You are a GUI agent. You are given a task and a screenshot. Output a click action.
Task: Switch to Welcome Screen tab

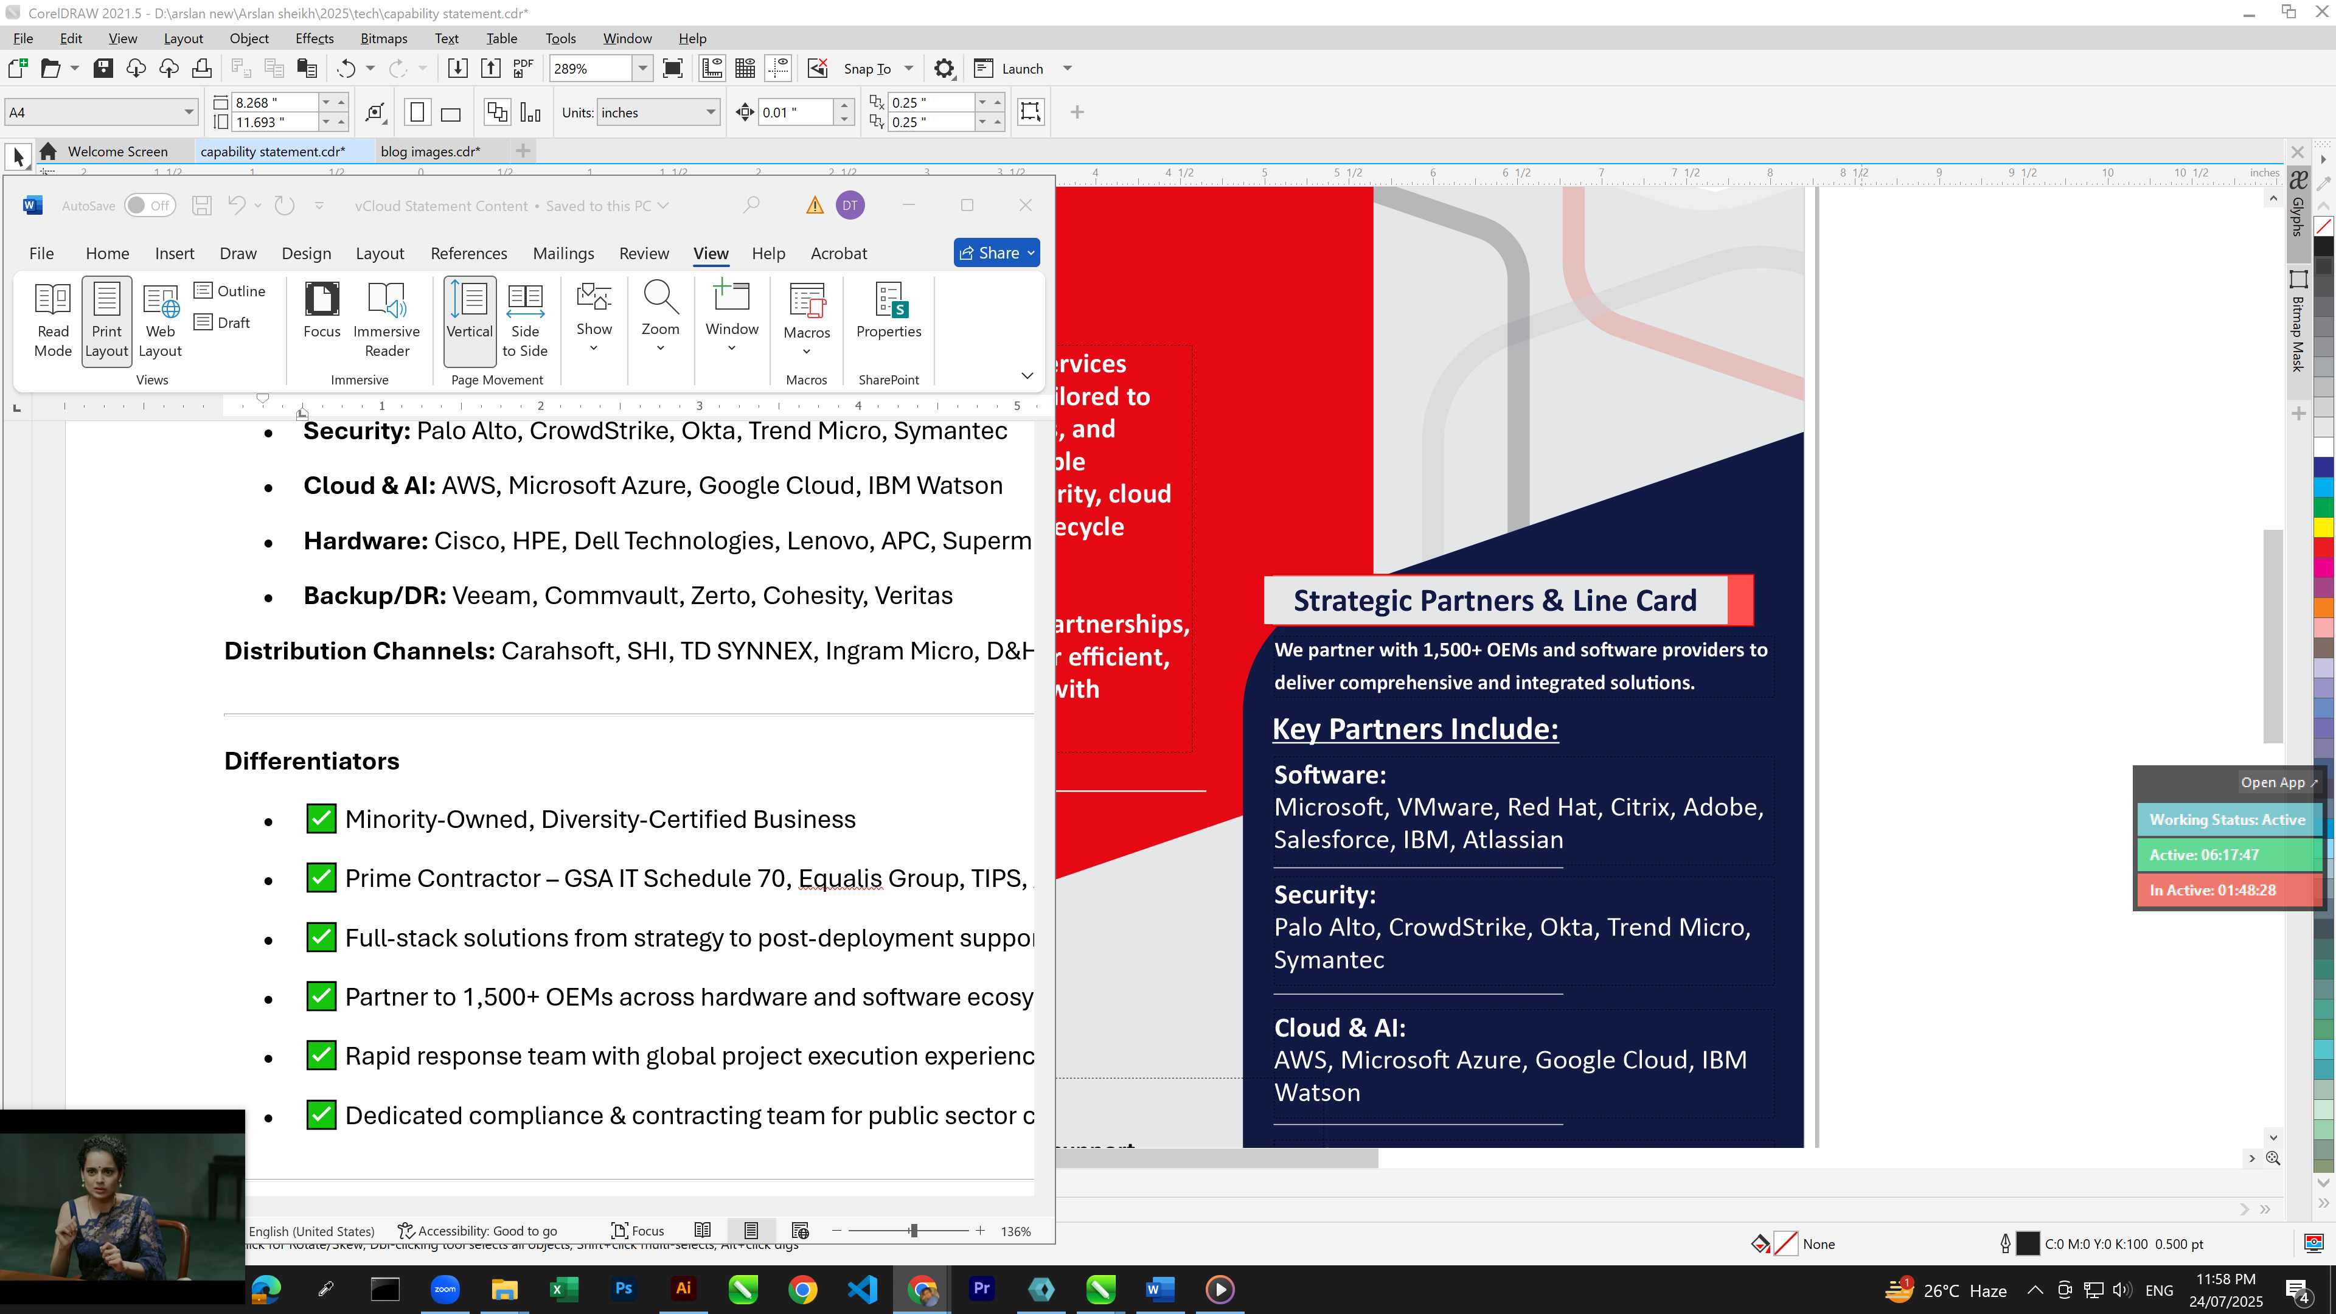pyautogui.click(x=117, y=151)
